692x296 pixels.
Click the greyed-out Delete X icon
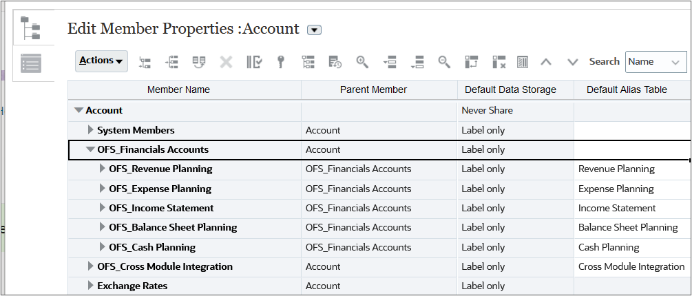226,62
